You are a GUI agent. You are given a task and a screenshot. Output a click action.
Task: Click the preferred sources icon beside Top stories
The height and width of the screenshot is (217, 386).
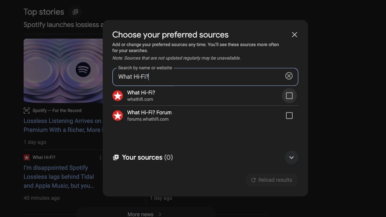coord(75,12)
